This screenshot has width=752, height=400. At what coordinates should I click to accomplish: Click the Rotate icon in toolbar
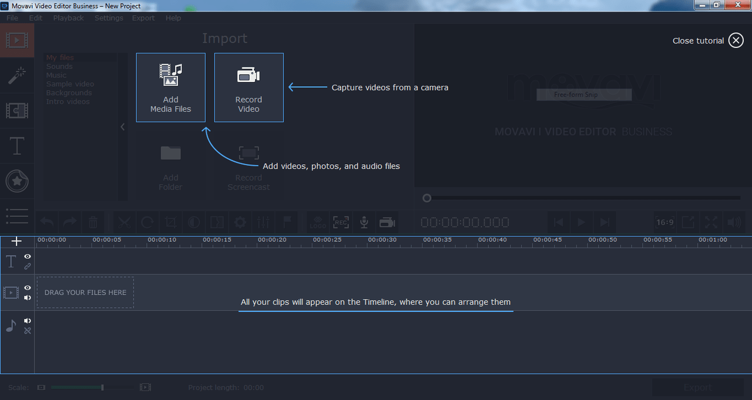147,222
